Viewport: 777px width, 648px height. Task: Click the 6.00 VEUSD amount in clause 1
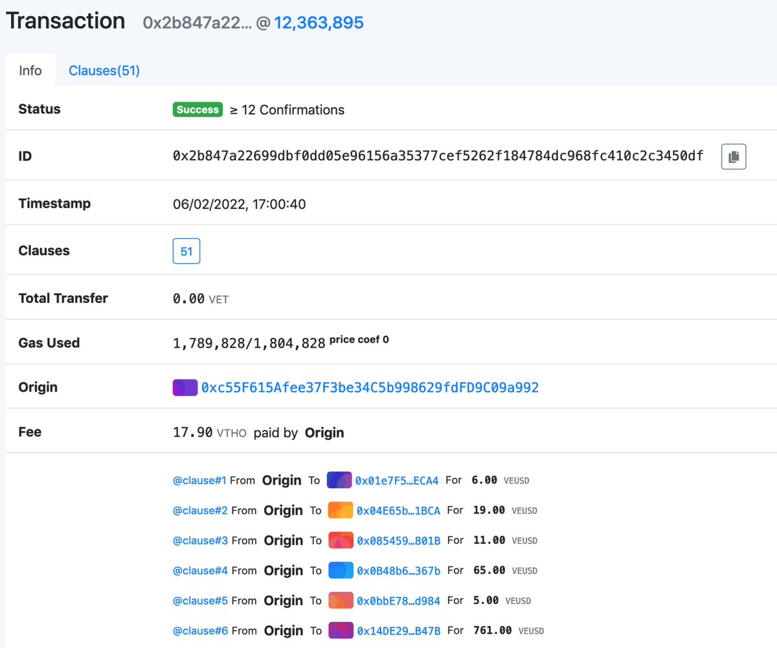pos(501,480)
